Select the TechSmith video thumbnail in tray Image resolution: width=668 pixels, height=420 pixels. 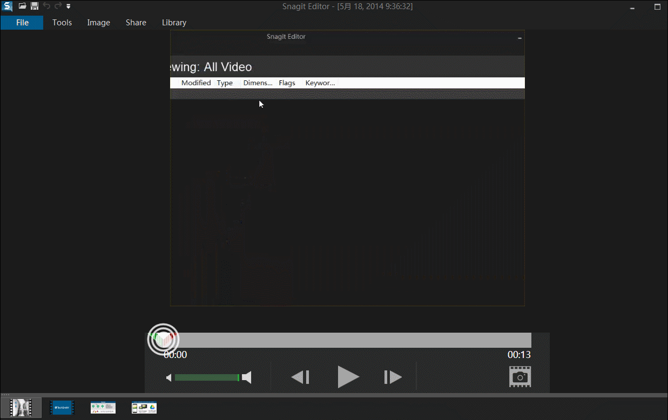click(x=62, y=408)
